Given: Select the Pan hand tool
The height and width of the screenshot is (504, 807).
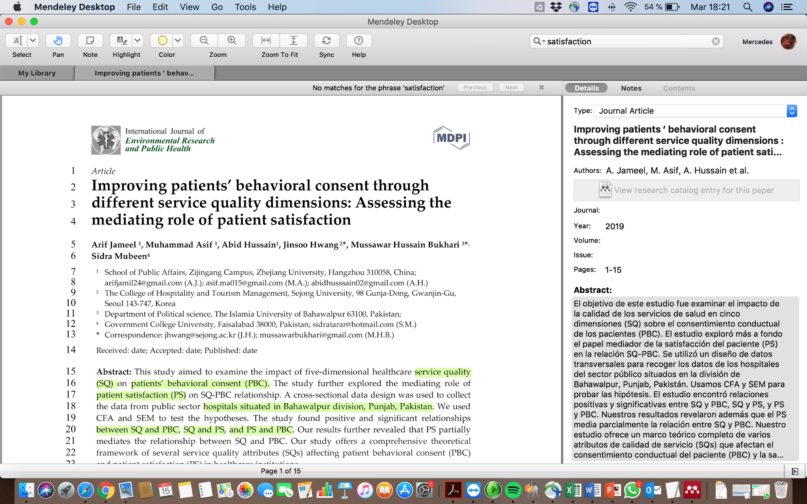Looking at the screenshot, I should click(x=58, y=41).
